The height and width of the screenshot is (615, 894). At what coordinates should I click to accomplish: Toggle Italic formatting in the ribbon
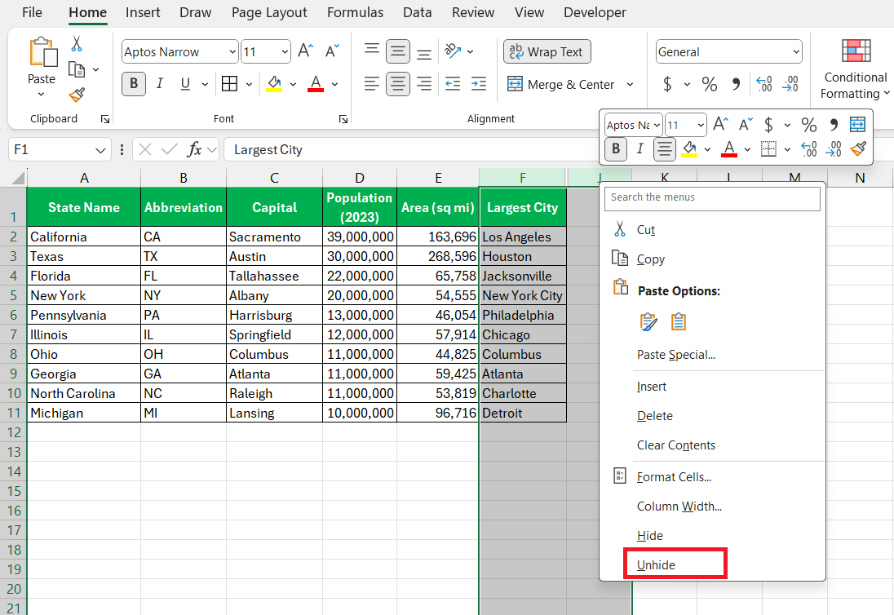click(x=160, y=84)
